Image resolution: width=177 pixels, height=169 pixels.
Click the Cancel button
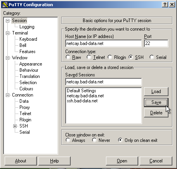tap(156, 161)
